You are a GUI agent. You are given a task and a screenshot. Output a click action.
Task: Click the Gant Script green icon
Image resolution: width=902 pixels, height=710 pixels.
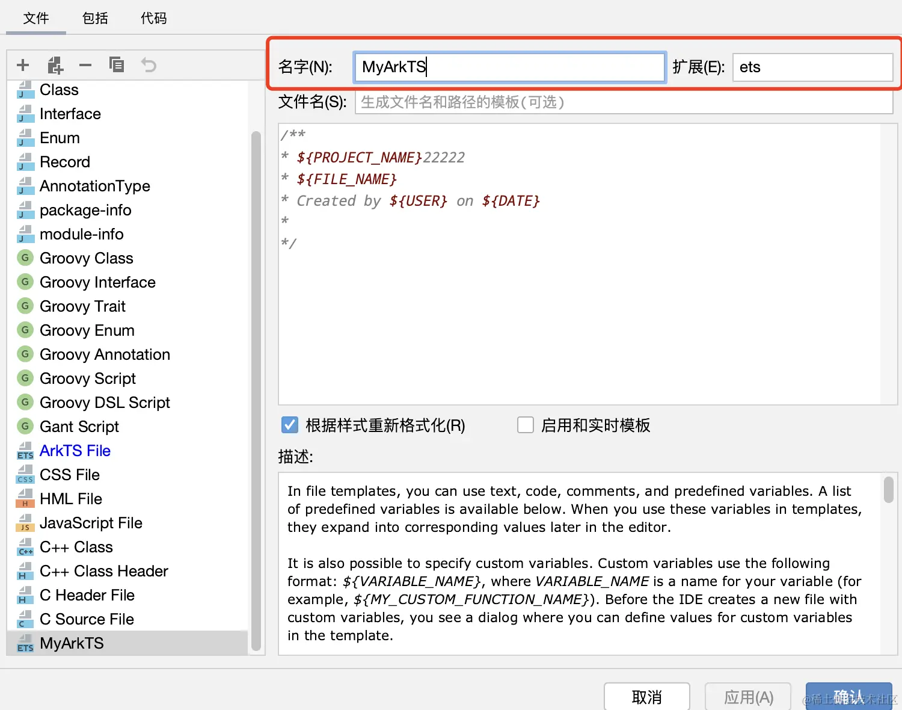point(25,426)
